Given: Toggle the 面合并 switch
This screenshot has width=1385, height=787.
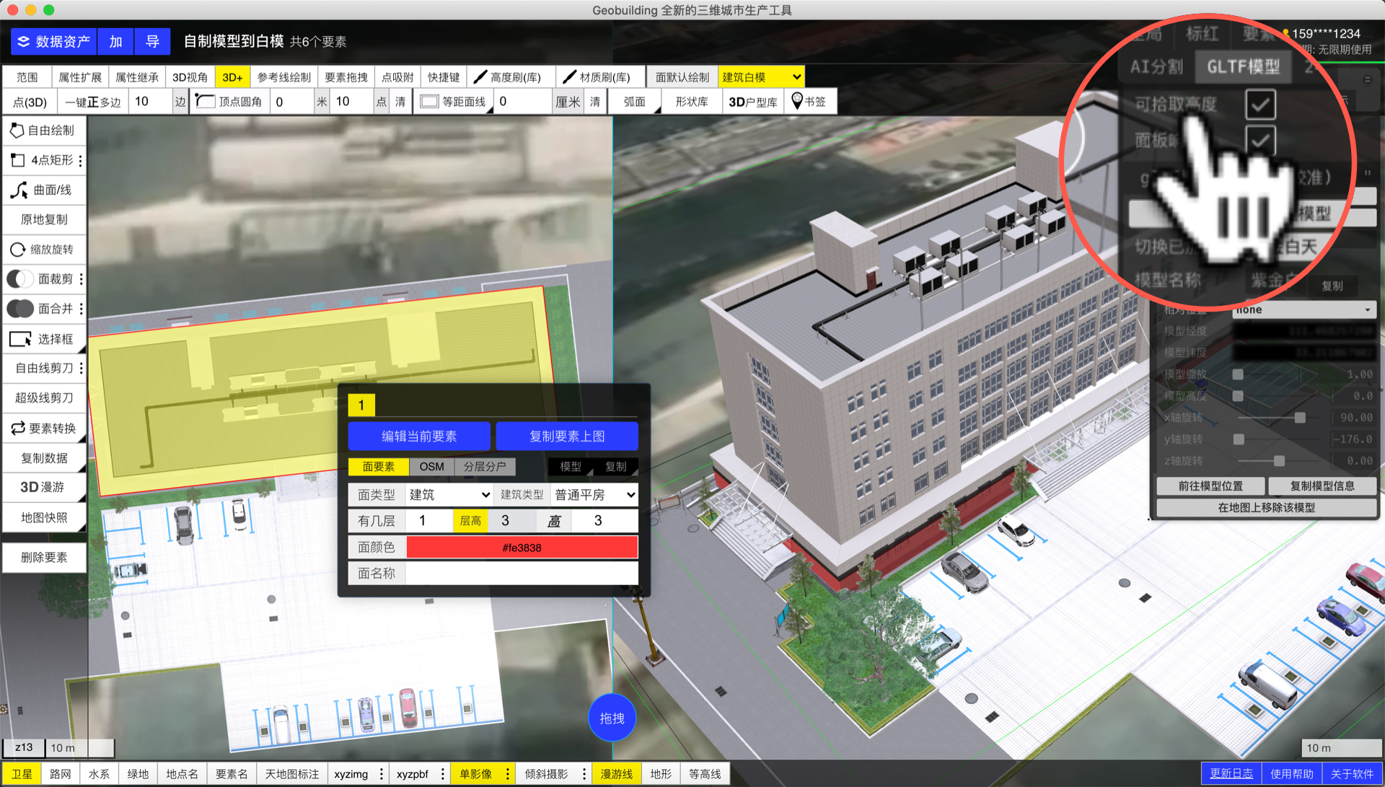Looking at the screenshot, I should point(20,309).
